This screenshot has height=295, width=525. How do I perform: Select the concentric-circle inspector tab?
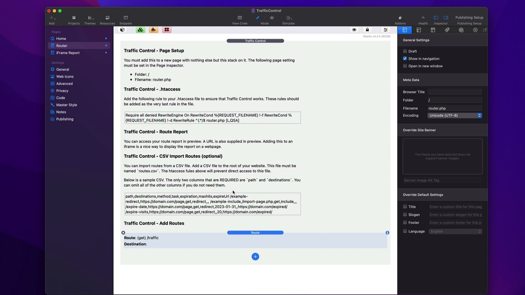coord(461,30)
